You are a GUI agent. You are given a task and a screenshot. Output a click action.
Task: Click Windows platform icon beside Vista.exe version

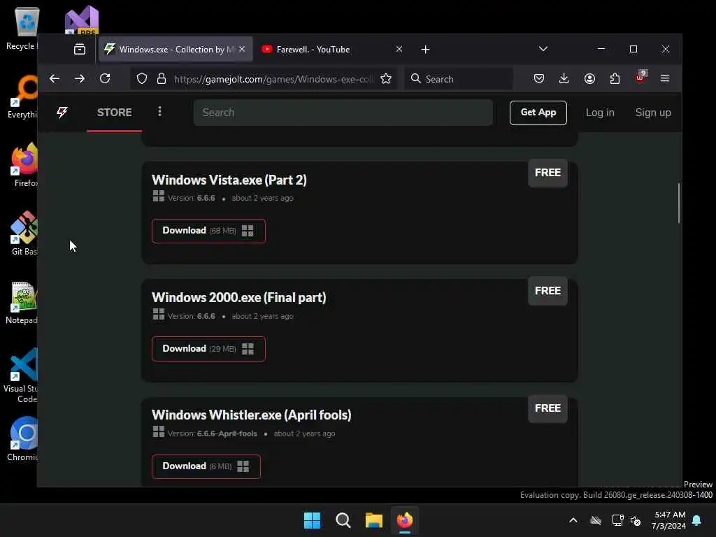pyautogui.click(x=159, y=196)
